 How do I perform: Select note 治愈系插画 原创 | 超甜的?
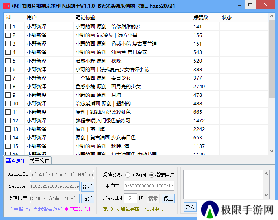pos(103,103)
